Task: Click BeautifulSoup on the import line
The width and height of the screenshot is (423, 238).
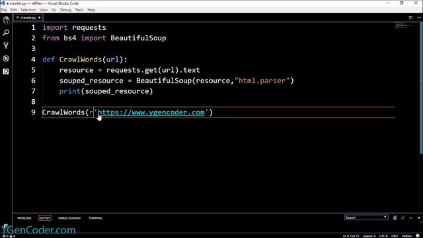Action: click(x=138, y=38)
